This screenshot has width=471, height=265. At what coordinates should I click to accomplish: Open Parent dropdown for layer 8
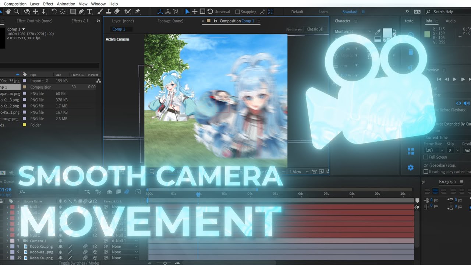pos(124,247)
